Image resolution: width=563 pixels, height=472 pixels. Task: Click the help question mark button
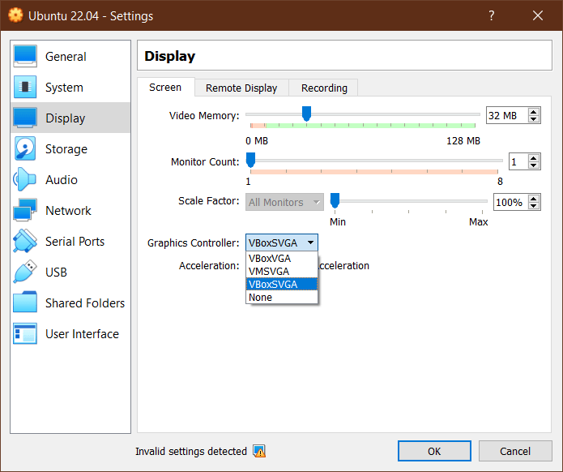491,15
